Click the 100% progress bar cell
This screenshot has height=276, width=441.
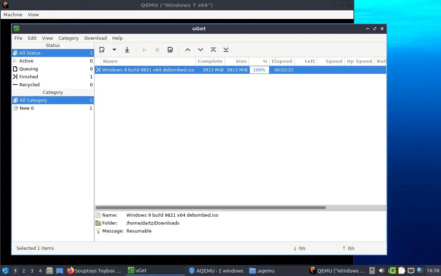click(259, 70)
